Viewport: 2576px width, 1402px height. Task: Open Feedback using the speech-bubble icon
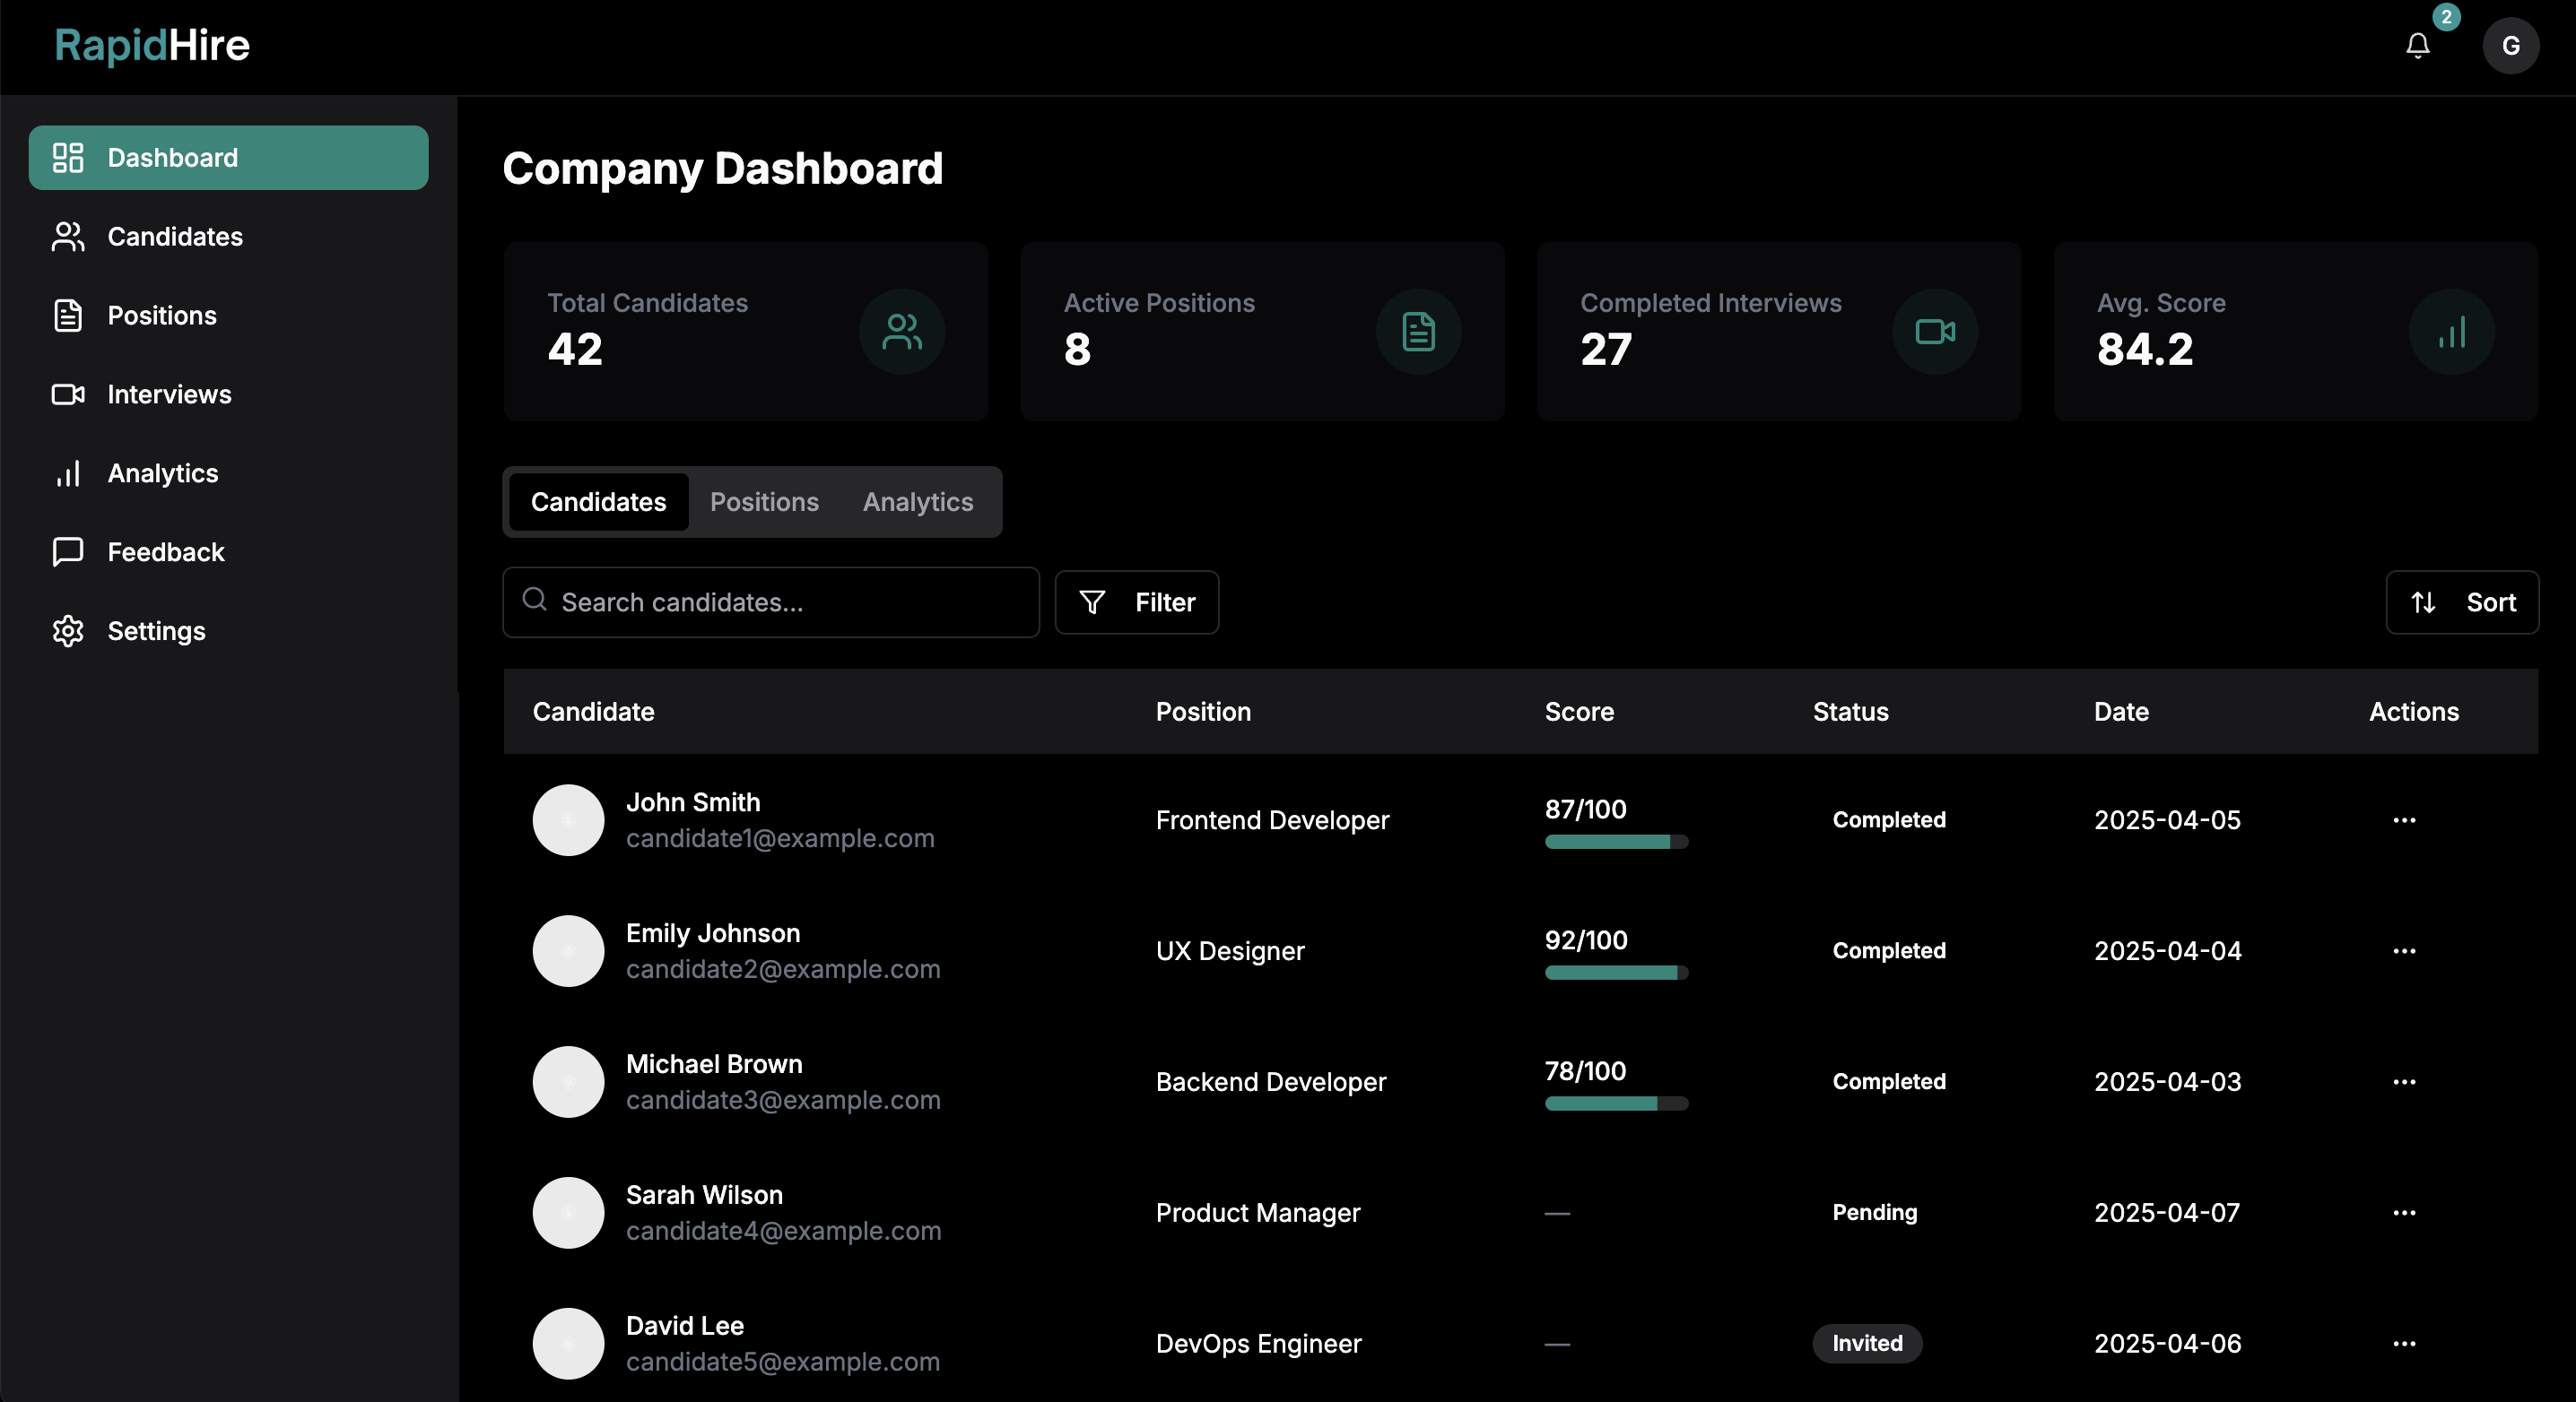[67, 550]
